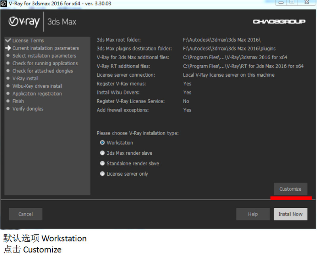Click the 3ds Max root folder label
Viewport: 317px width, 273px height.
click(118, 40)
